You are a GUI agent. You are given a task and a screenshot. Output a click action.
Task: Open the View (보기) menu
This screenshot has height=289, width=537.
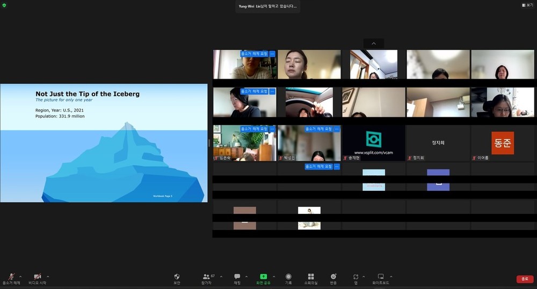(527, 5)
